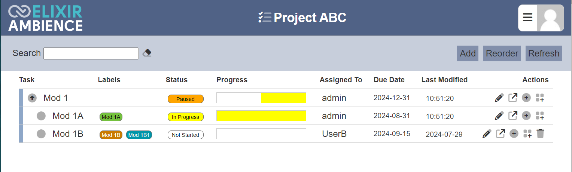Click the user avatar profile picture

(x=550, y=18)
